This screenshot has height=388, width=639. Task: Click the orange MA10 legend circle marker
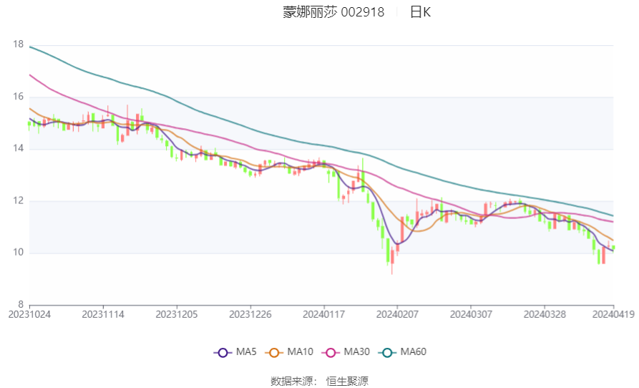tap(273, 352)
